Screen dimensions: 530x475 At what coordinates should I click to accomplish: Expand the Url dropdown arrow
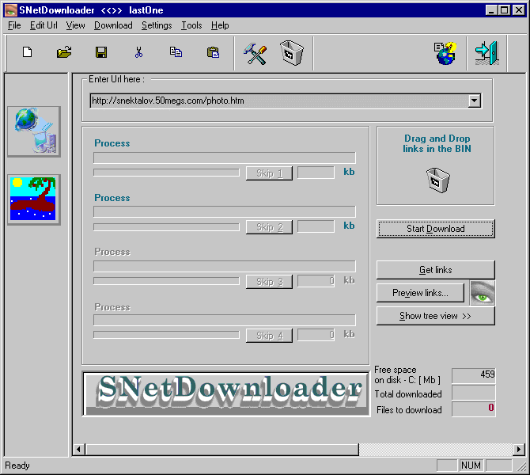(474, 101)
